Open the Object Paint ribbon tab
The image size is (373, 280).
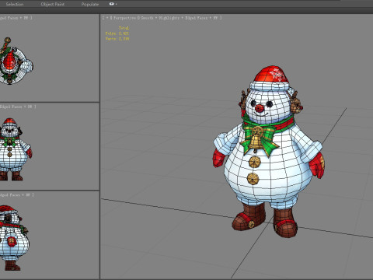point(53,4)
